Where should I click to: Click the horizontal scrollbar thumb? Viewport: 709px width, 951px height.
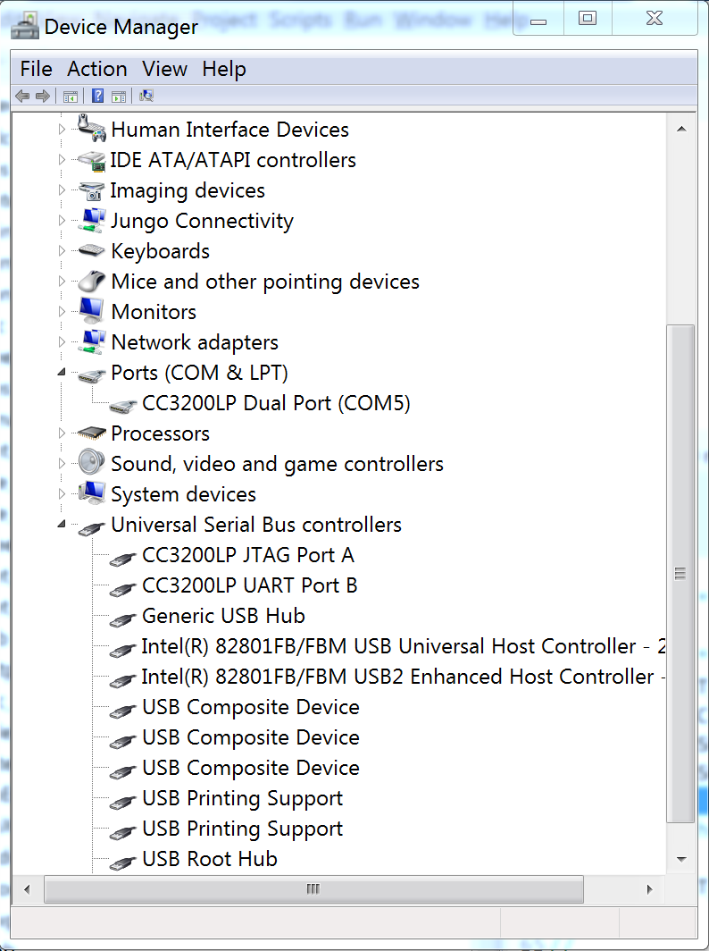(x=313, y=889)
